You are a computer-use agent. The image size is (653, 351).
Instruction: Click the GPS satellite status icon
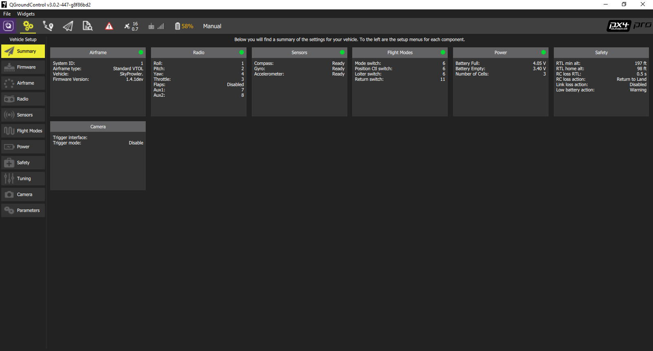pos(131,26)
